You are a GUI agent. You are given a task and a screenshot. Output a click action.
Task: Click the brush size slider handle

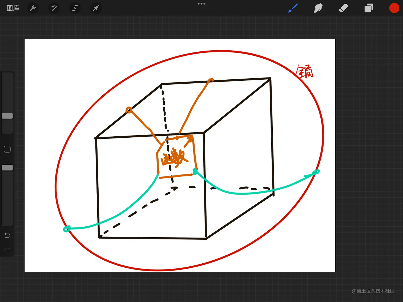[7, 116]
